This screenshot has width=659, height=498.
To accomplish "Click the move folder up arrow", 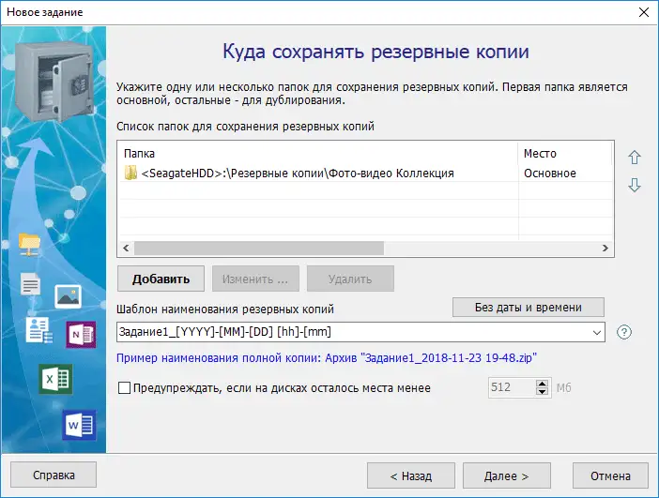I will [634, 157].
